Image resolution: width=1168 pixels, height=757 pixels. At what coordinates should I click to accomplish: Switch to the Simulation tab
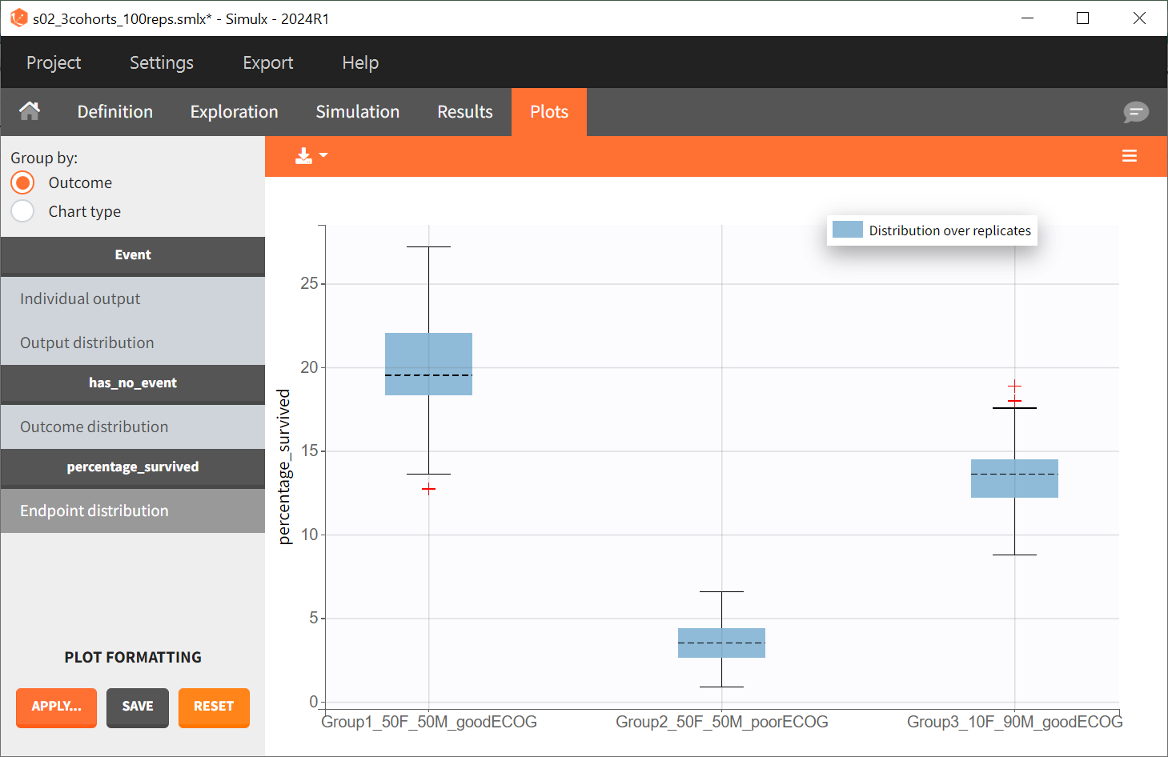pyautogui.click(x=357, y=112)
